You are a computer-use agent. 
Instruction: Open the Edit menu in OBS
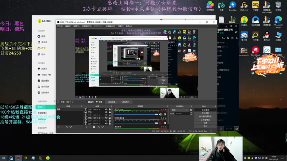pyautogui.click(x=68, y=26)
